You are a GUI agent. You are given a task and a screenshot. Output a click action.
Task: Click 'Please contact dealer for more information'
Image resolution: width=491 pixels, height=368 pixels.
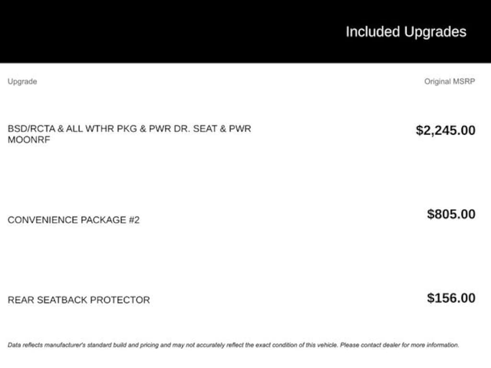(x=399, y=345)
